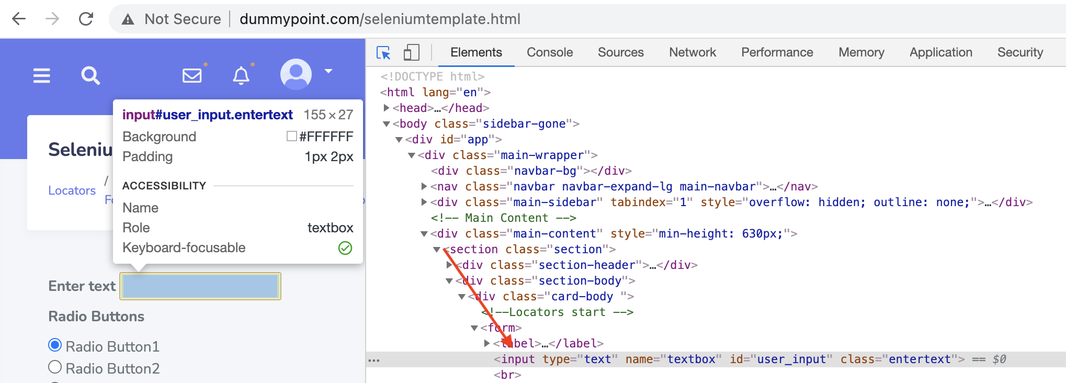This screenshot has height=383, width=1066.
Task: Open the hamburger menu in the navbar
Action: point(42,76)
